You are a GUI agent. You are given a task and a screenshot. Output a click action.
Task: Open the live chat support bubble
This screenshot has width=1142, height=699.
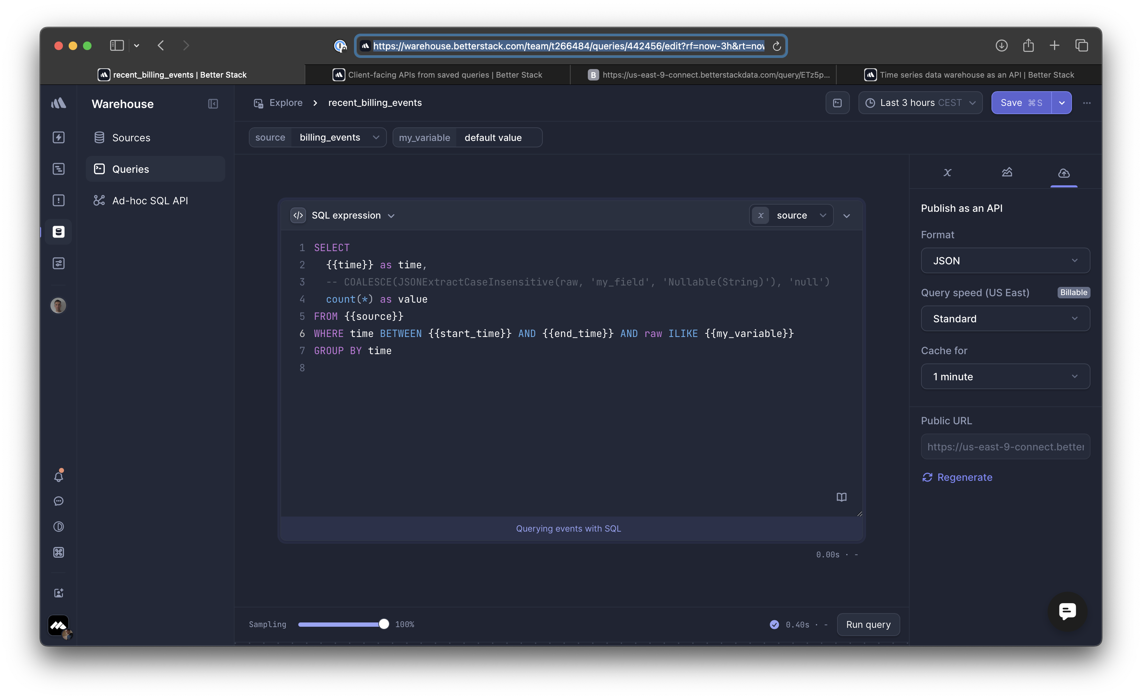point(1067,611)
